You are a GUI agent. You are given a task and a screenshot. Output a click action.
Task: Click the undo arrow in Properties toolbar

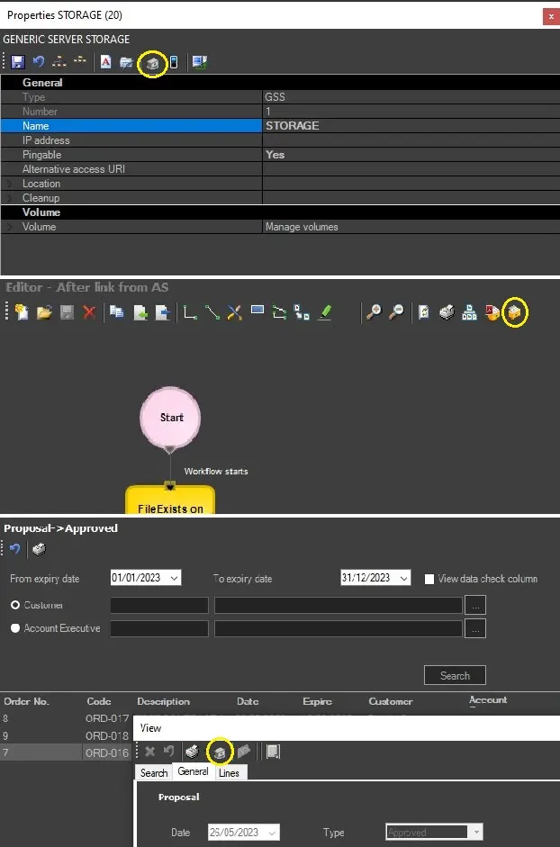pos(38,62)
